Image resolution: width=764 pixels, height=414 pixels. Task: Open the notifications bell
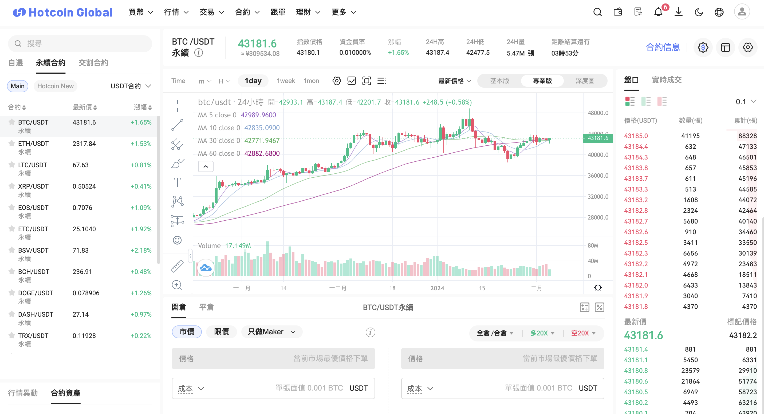(x=658, y=12)
